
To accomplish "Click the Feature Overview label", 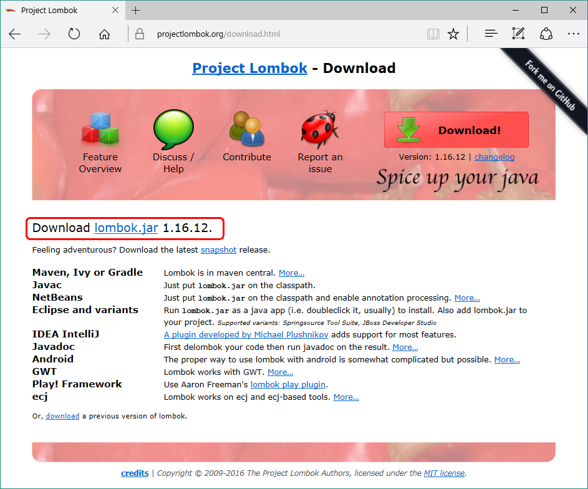I will coord(100,163).
